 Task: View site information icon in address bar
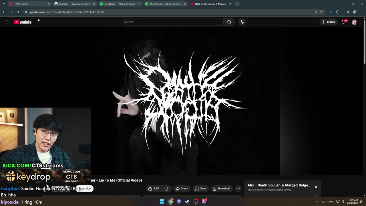coord(26,12)
